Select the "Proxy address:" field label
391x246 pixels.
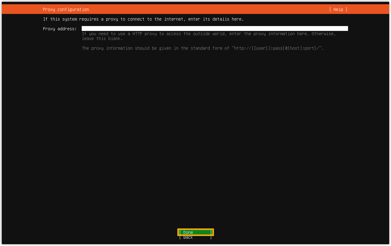[60, 29]
